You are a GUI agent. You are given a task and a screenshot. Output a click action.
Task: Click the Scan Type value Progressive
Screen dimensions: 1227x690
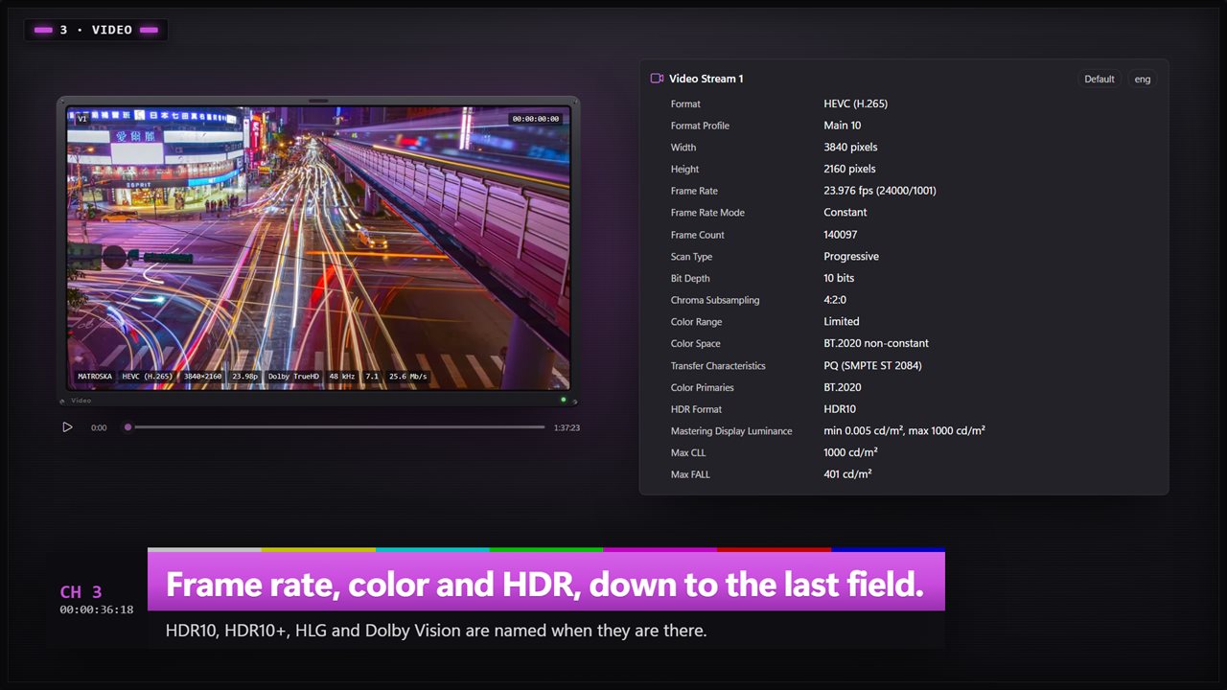(851, 257)
